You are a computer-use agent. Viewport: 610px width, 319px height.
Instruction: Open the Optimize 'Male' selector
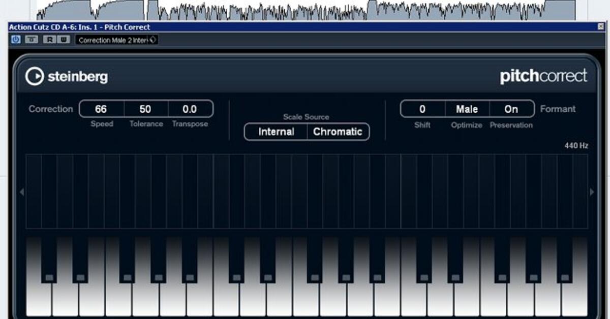click(467, 109)
